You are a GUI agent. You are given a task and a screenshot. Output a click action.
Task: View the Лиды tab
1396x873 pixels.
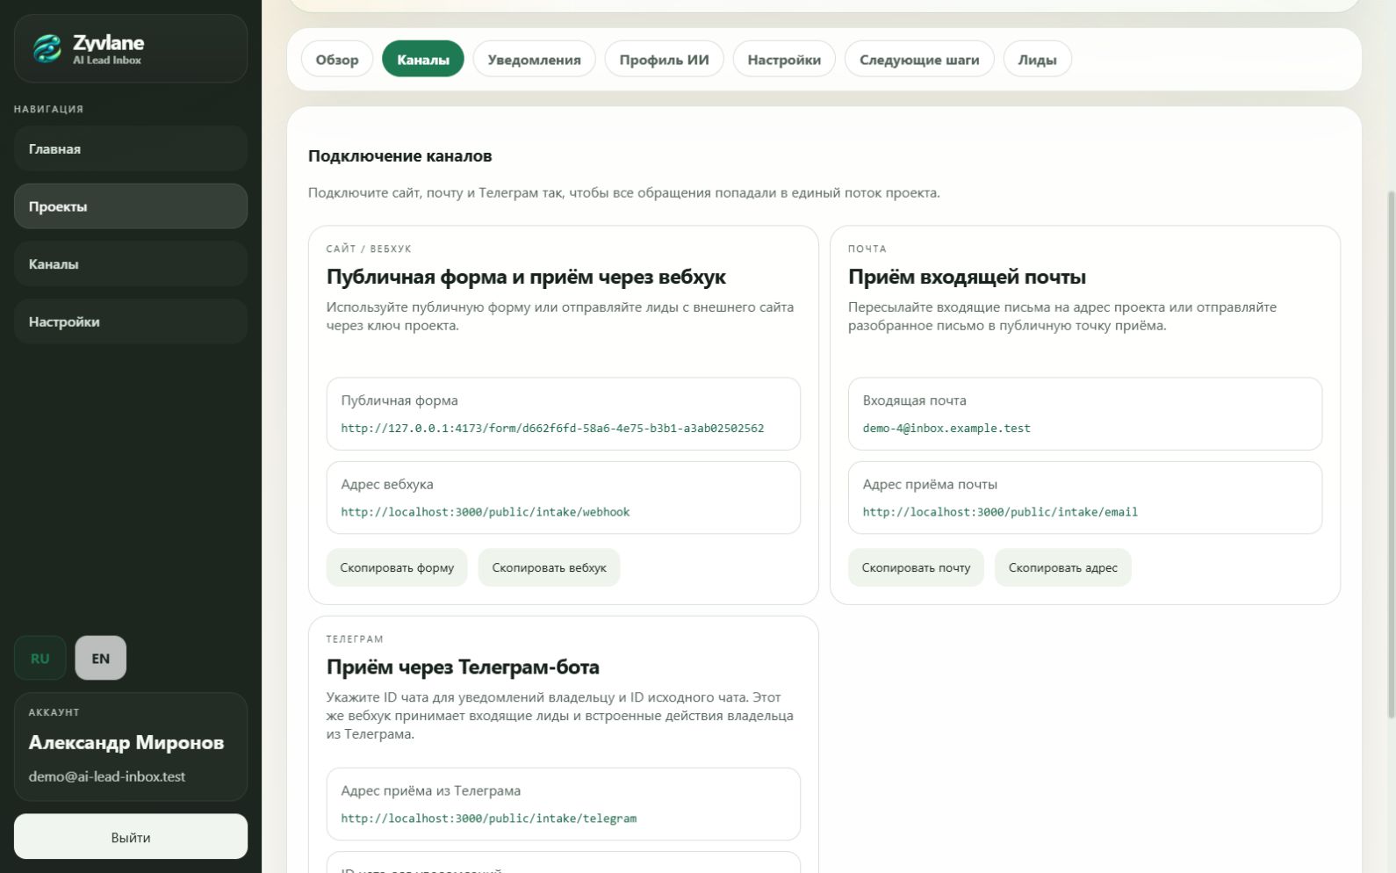tap(1037, 60)
